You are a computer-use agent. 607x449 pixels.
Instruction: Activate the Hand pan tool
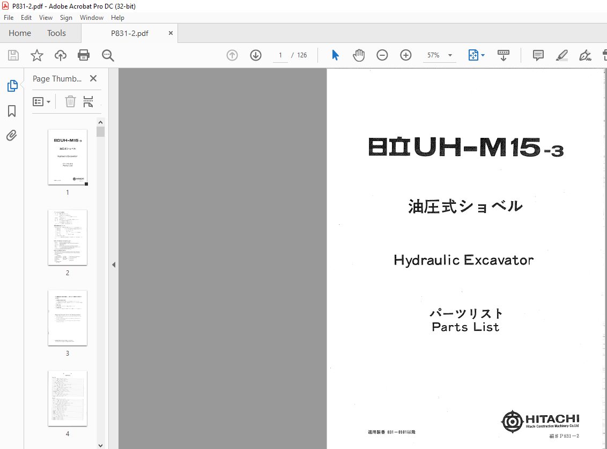359,55
